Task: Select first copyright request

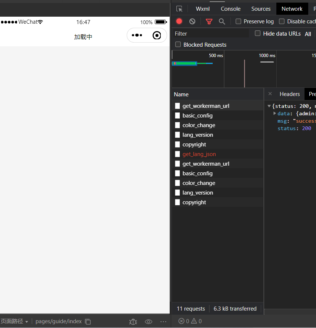Action: click(x=217, y=144)
